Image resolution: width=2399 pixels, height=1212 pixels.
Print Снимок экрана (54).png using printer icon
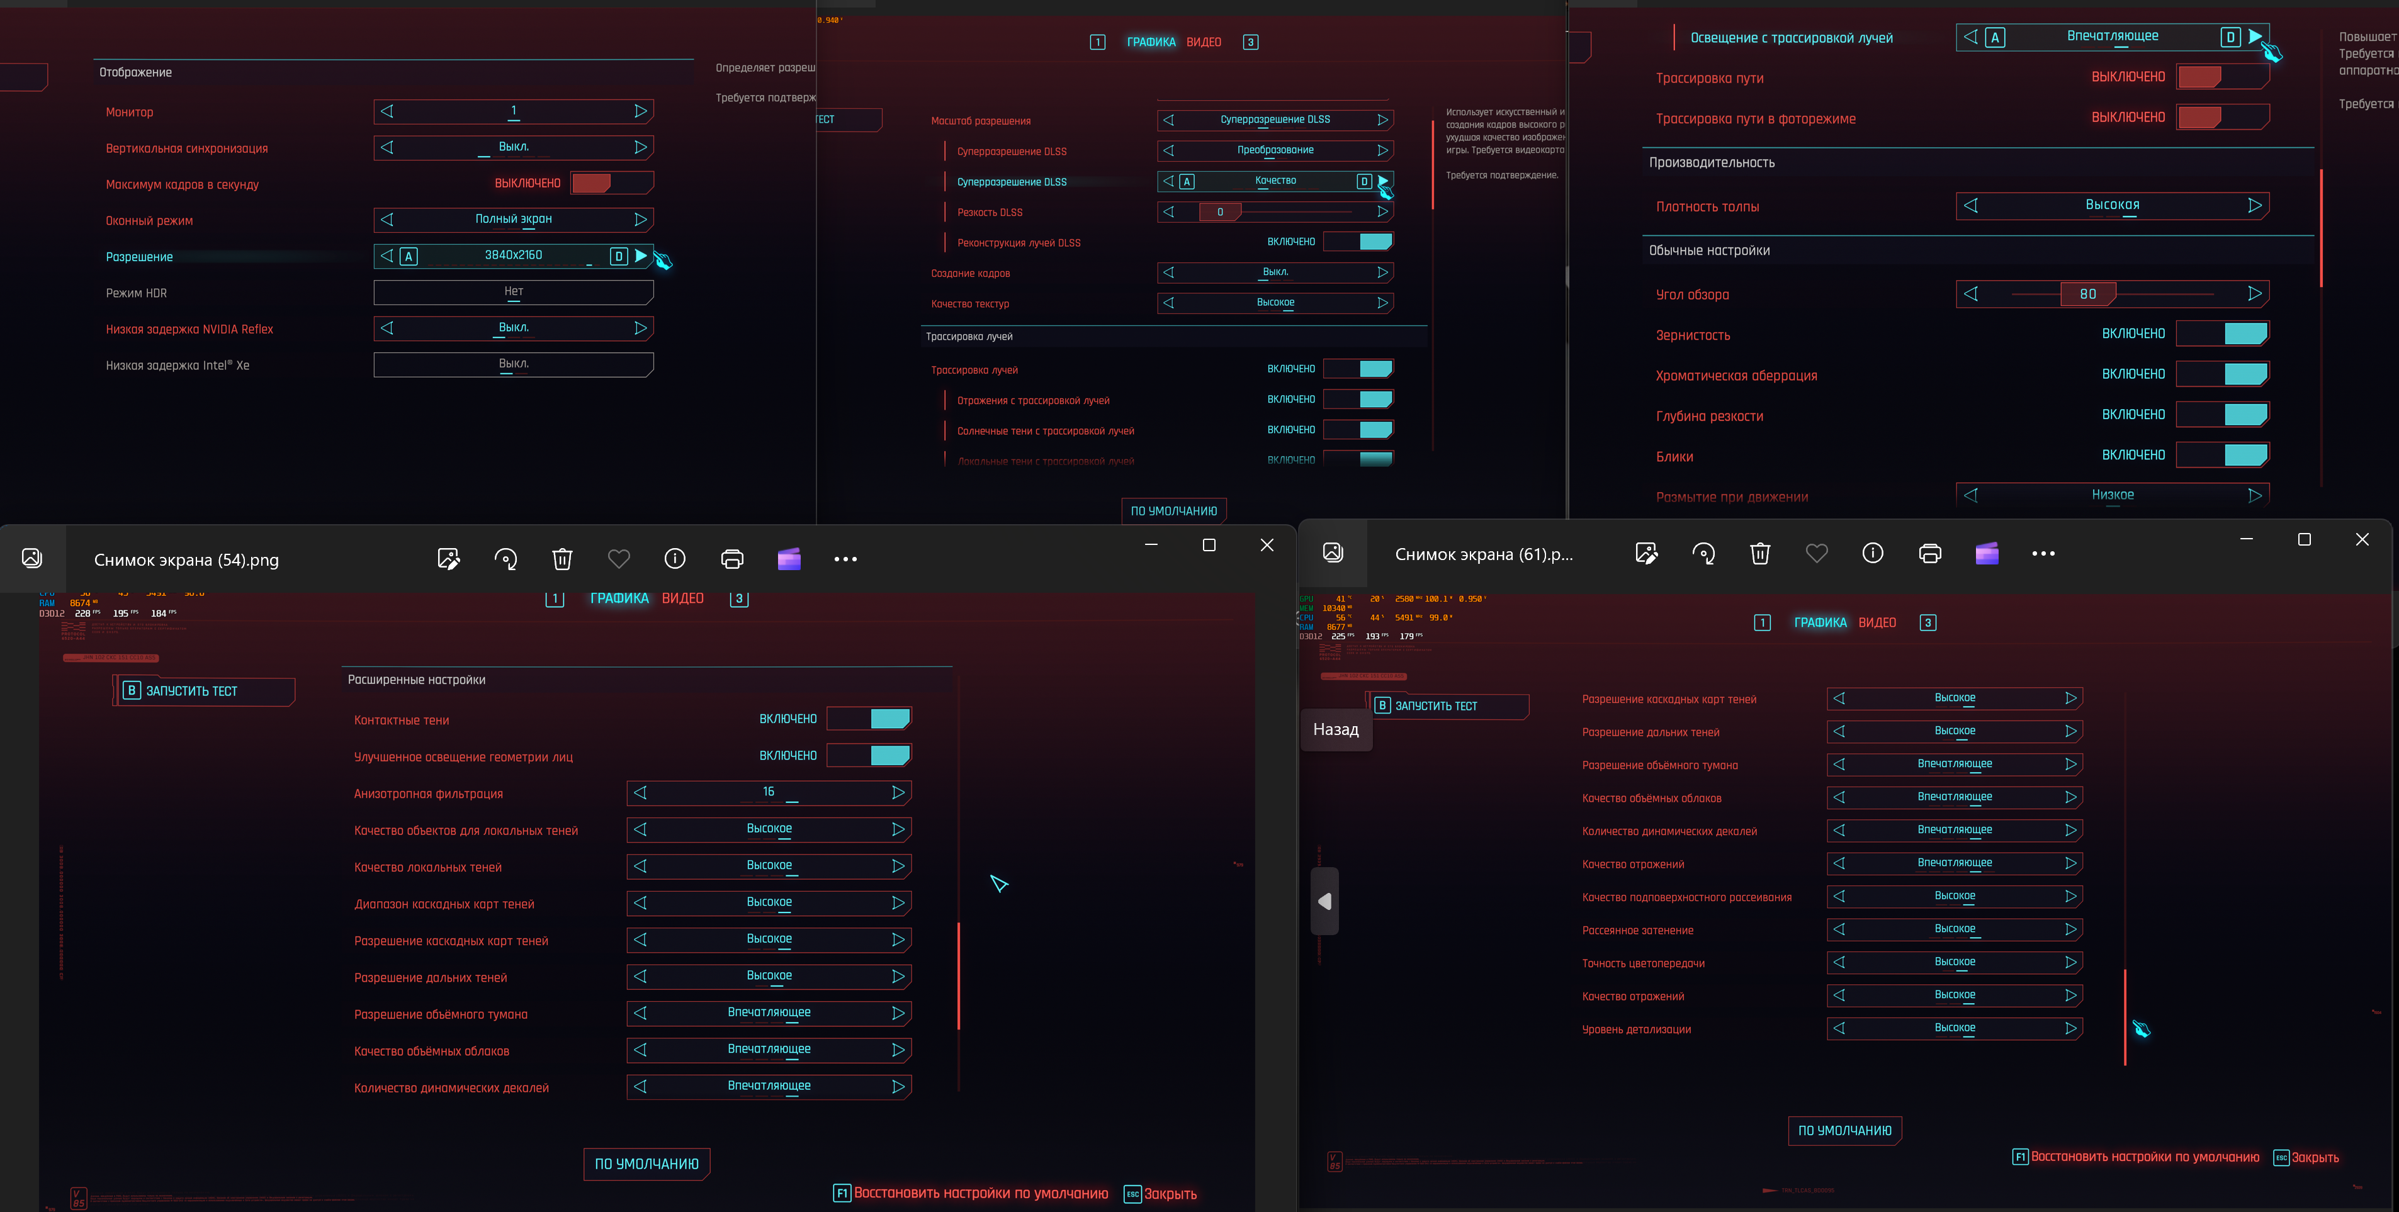coord(732,559)
